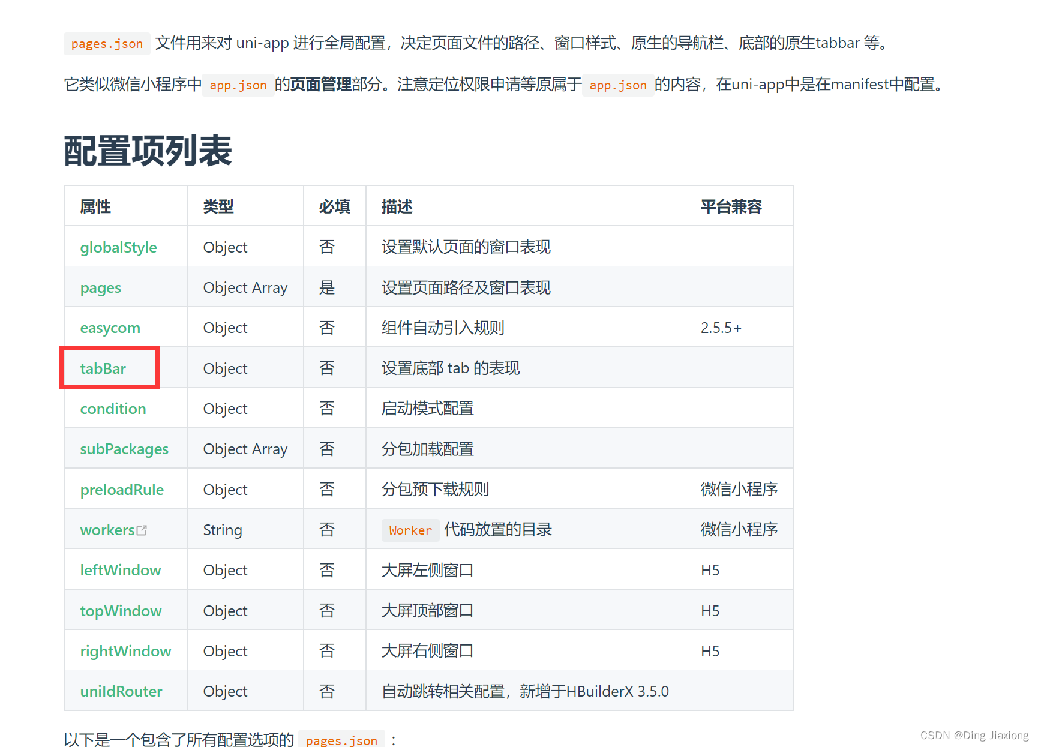
Task: Click 否 in the condition row
Action: (x=327, y=409)
